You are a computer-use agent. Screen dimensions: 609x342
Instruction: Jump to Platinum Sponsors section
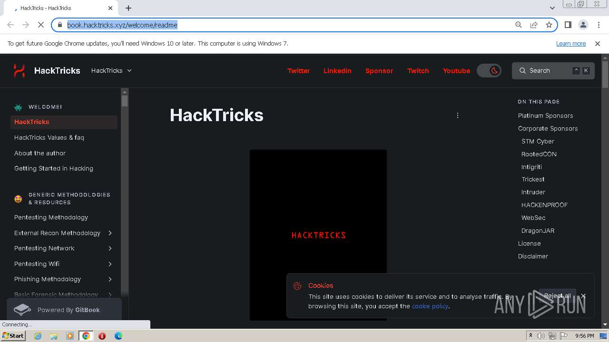(x=545, y=116)
